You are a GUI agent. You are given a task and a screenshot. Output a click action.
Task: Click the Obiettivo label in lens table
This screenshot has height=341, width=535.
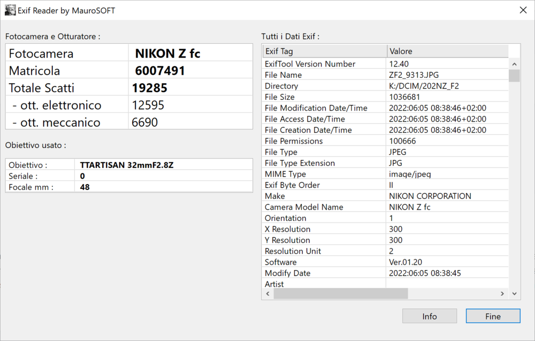click(x=28, y=165)
